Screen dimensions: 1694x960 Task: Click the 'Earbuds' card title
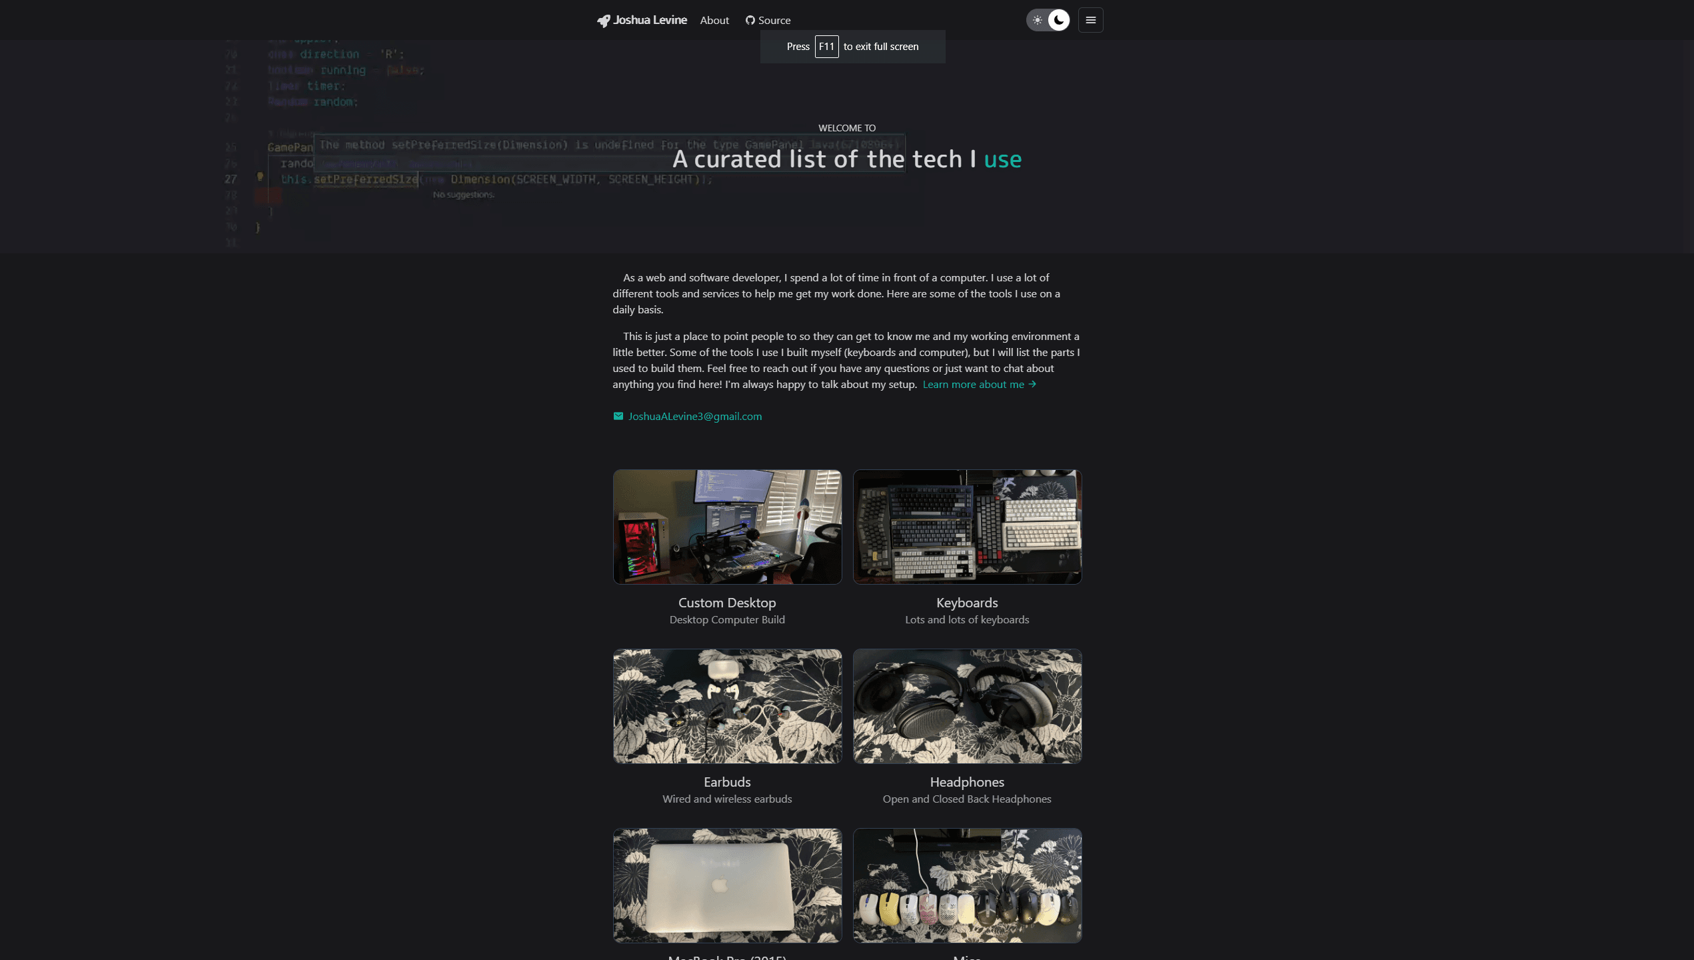tap(727, 782)
